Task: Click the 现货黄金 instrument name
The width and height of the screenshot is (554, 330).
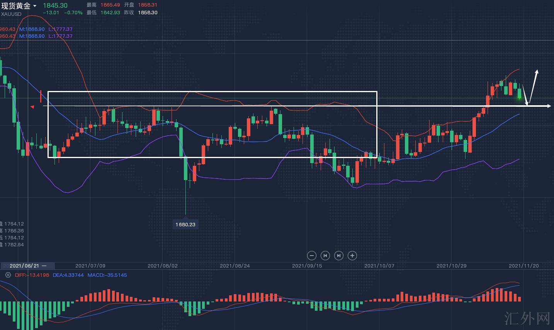Action: pos(16,6)
